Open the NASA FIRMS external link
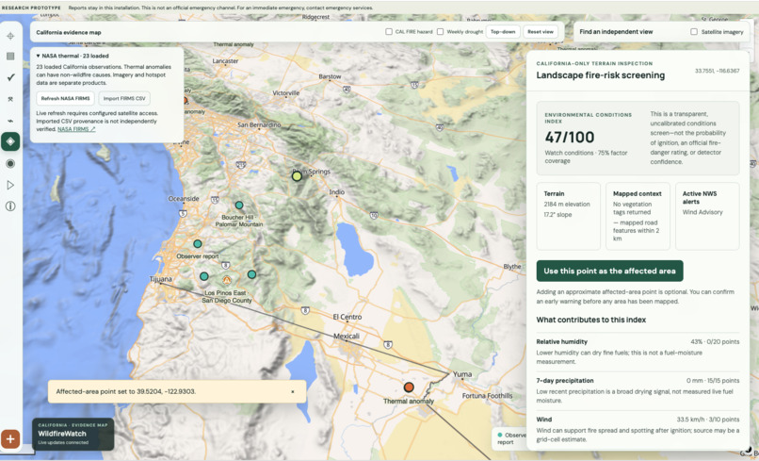Viewport: 759px width, 461px height. click(76, 129)
